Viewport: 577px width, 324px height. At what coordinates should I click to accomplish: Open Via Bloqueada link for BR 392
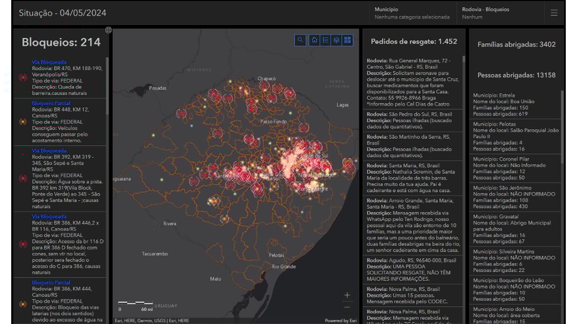(x=49, y=151)
